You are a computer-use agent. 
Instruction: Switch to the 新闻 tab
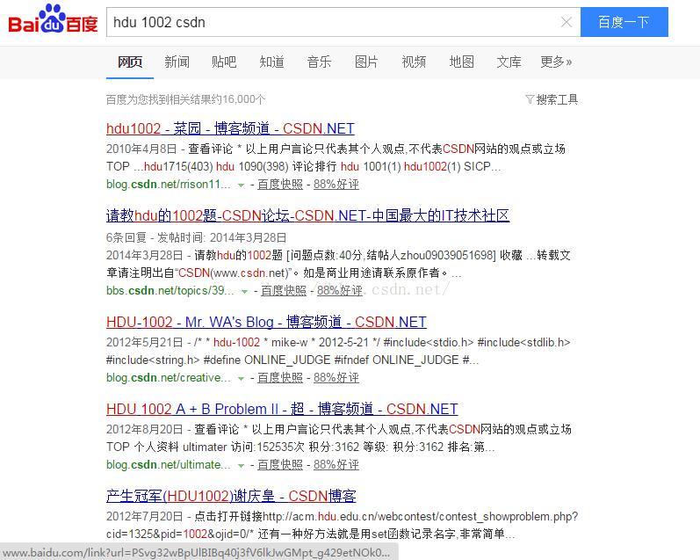(177, 62)
